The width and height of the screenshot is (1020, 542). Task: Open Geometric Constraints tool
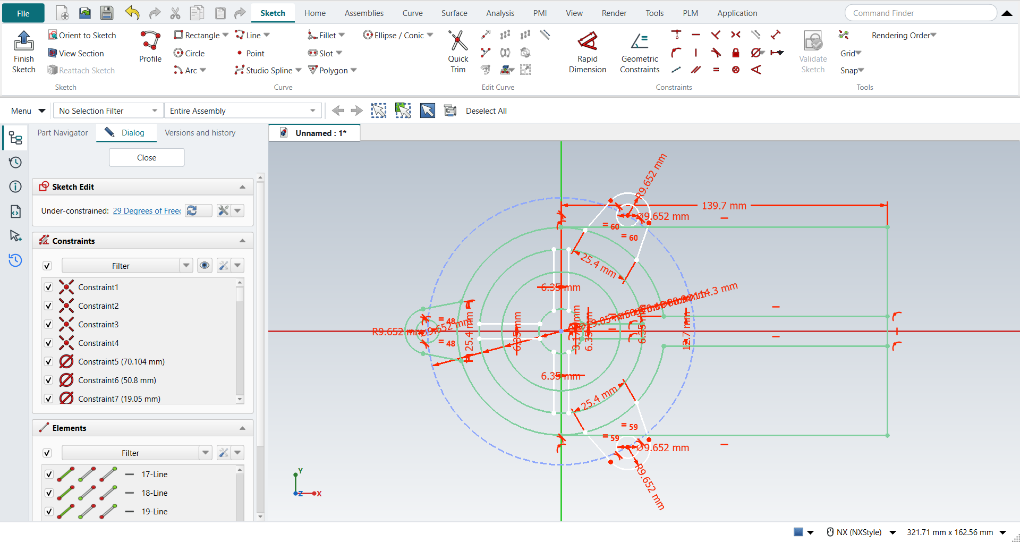click(x=640, y=52)
